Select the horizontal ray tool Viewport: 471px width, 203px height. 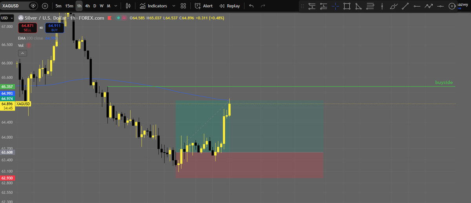coord(417,6)
